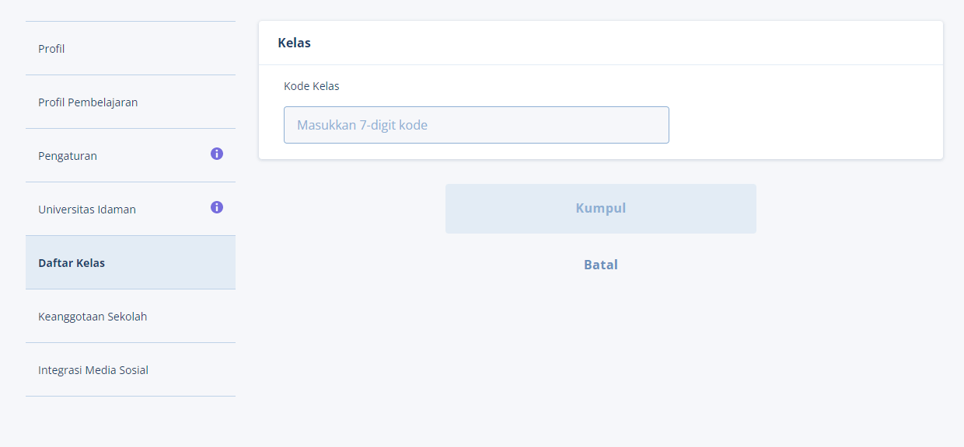This screenshot has height=447, width=964.
Task: Submit with the Kumpul button
Action: coord(601,209)
